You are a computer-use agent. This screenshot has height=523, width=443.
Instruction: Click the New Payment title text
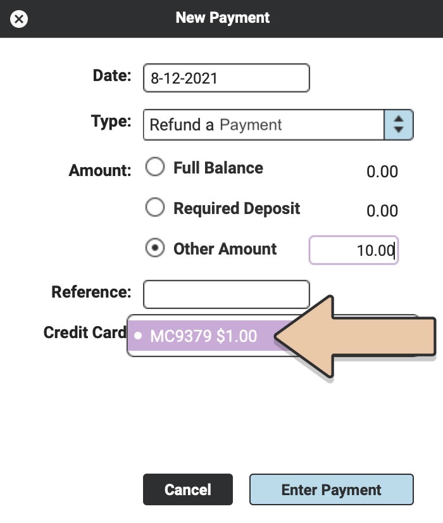tap(223, 18)
